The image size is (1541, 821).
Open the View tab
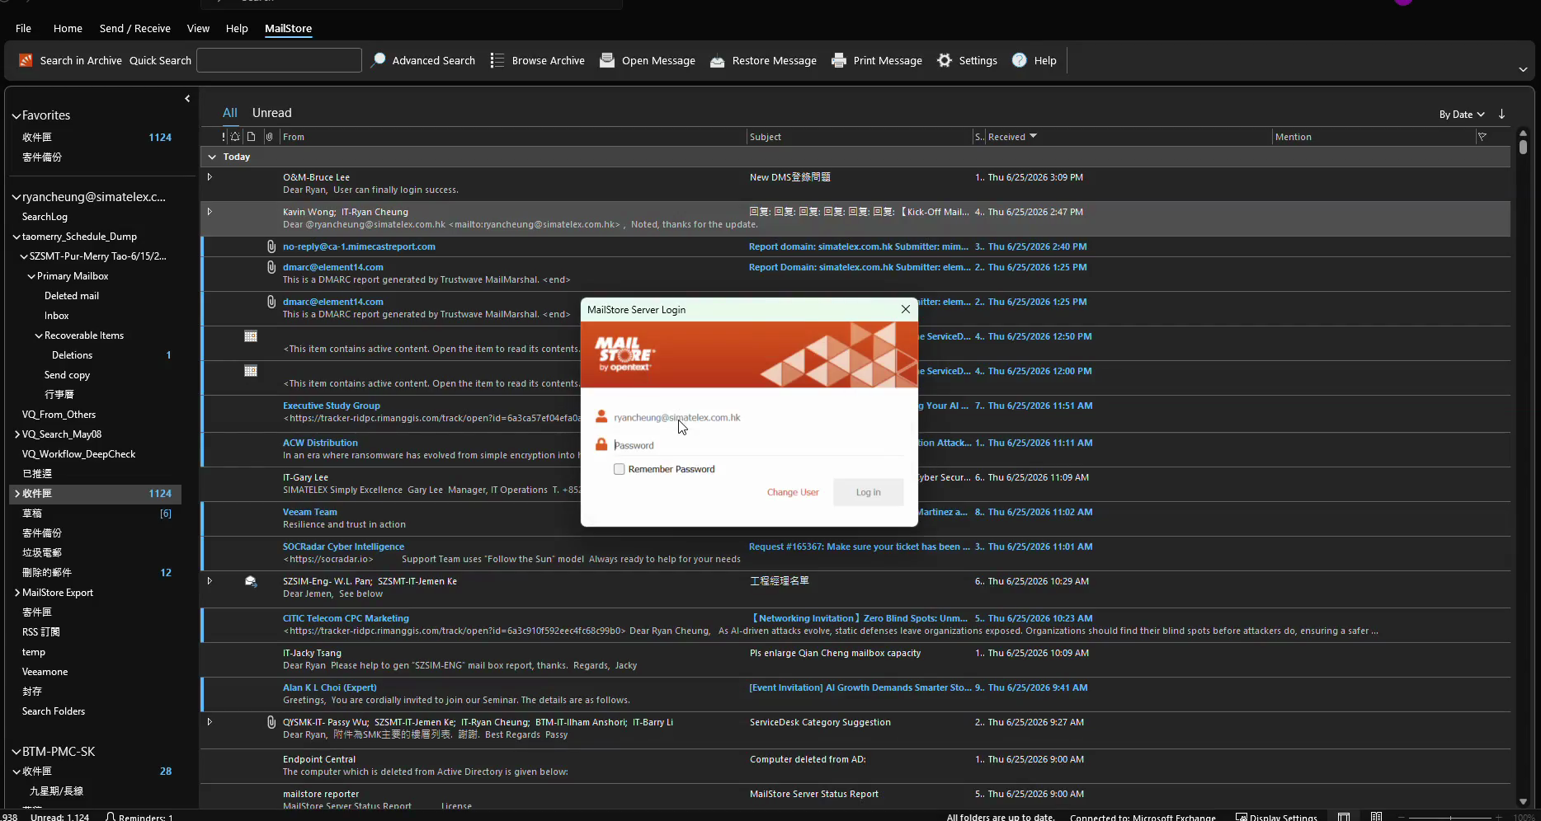point(198,28)
